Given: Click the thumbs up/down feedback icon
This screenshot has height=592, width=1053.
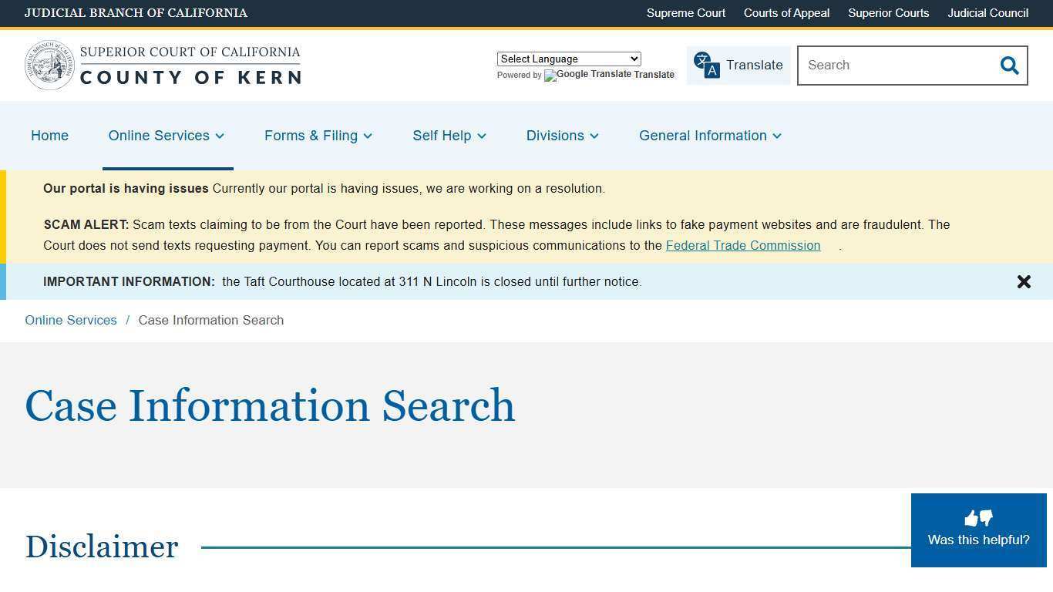Looking at the screenshot, I should click(977, 518).
